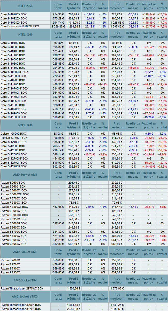Select Ryzen Threadripper 3970X BOX product name
Image resolution: width=168 pixels, height=311 pixels.
pos(21,309)
